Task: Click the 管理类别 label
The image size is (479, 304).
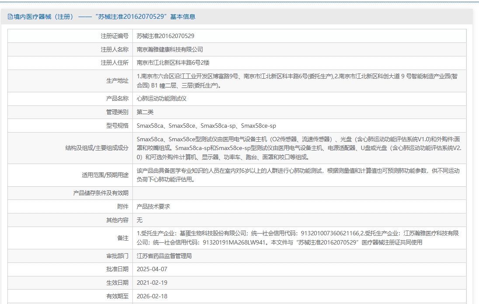Action: pos(117,112)
